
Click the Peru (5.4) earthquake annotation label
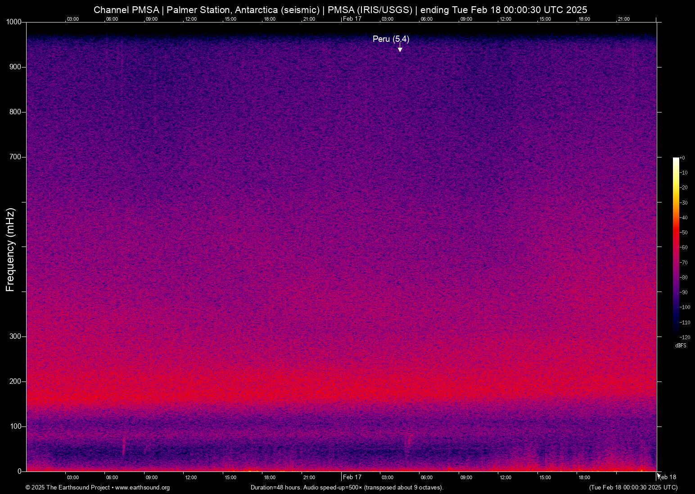click(391, 39)
